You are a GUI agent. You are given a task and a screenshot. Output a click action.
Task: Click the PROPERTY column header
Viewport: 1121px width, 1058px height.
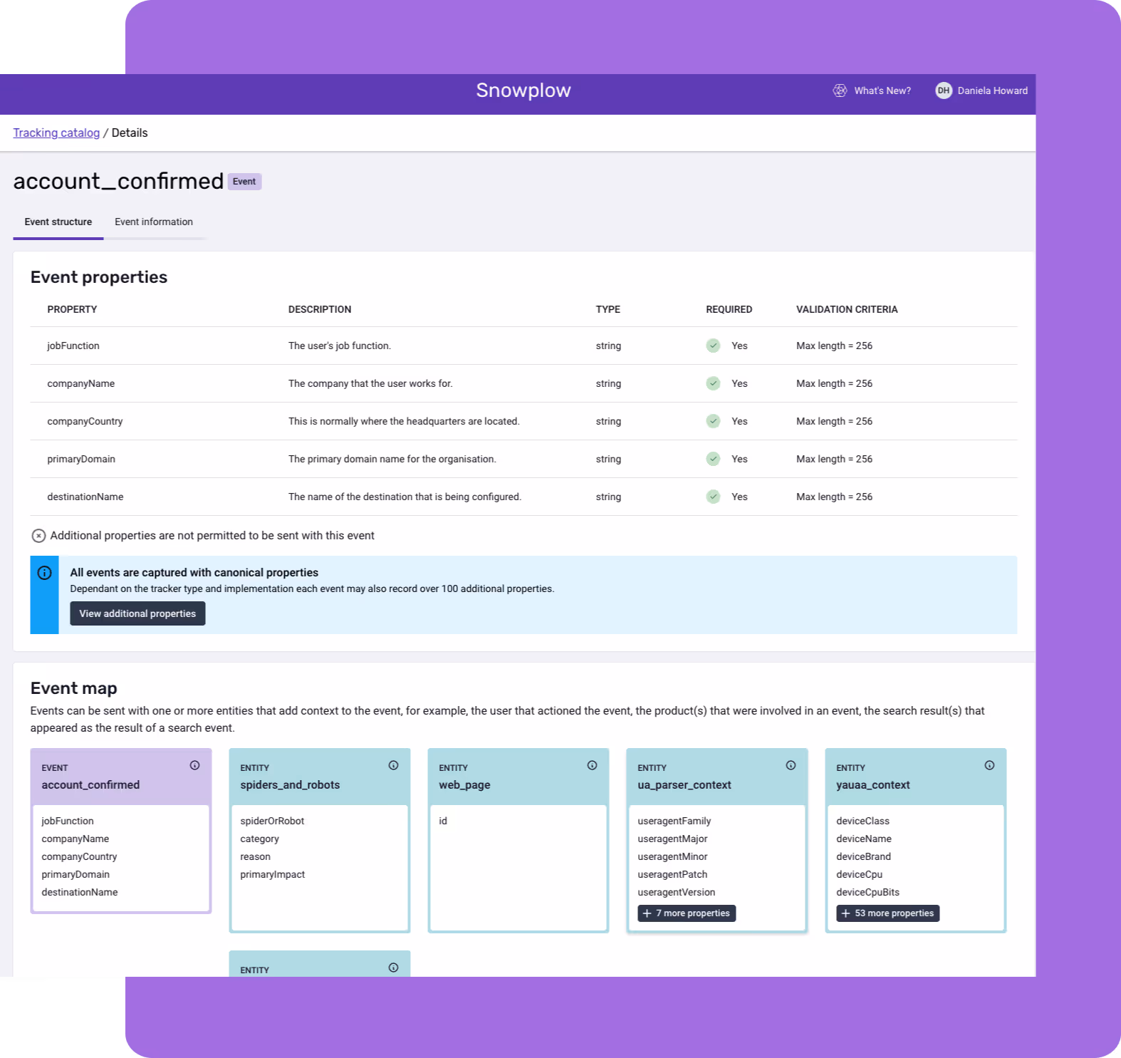tap(72, 309)
